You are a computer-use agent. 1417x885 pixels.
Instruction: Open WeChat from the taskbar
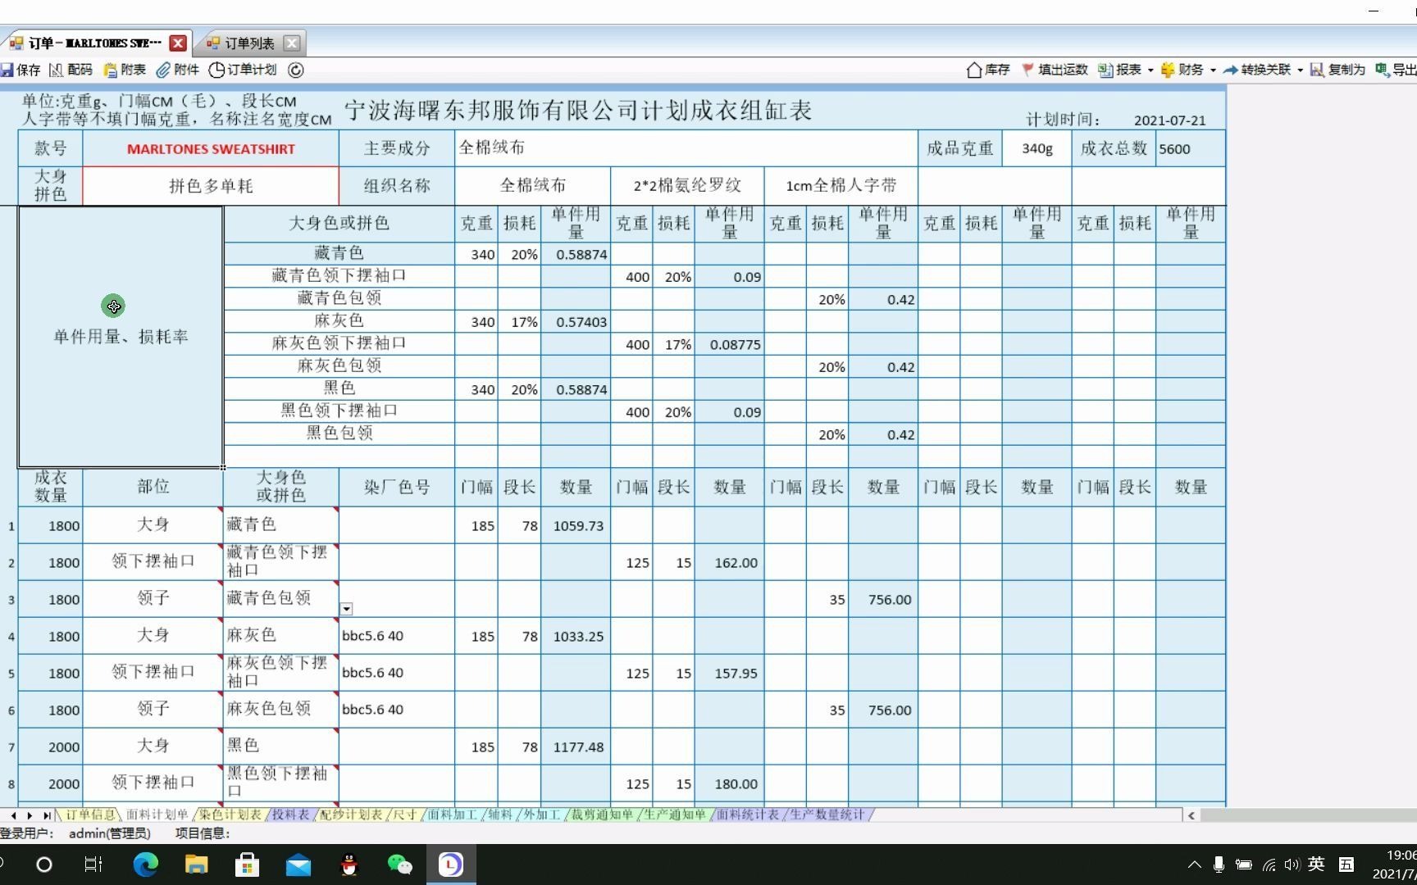pyautogui.click(x=399, y=865)
